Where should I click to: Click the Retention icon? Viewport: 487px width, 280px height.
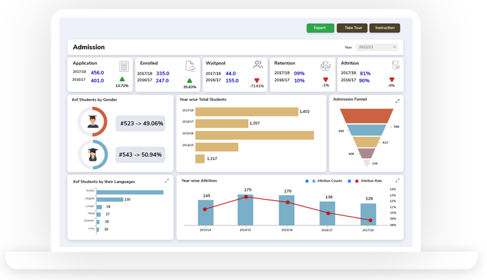pyautogui.click(x=325, y=66)
